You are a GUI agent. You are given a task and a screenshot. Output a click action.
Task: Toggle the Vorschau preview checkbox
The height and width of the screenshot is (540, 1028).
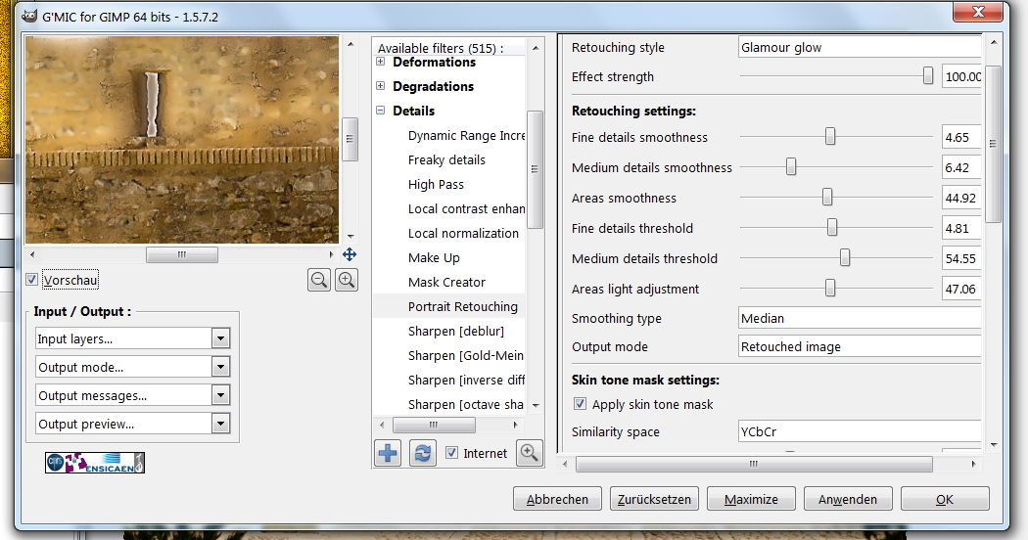(x=32, y=281)
